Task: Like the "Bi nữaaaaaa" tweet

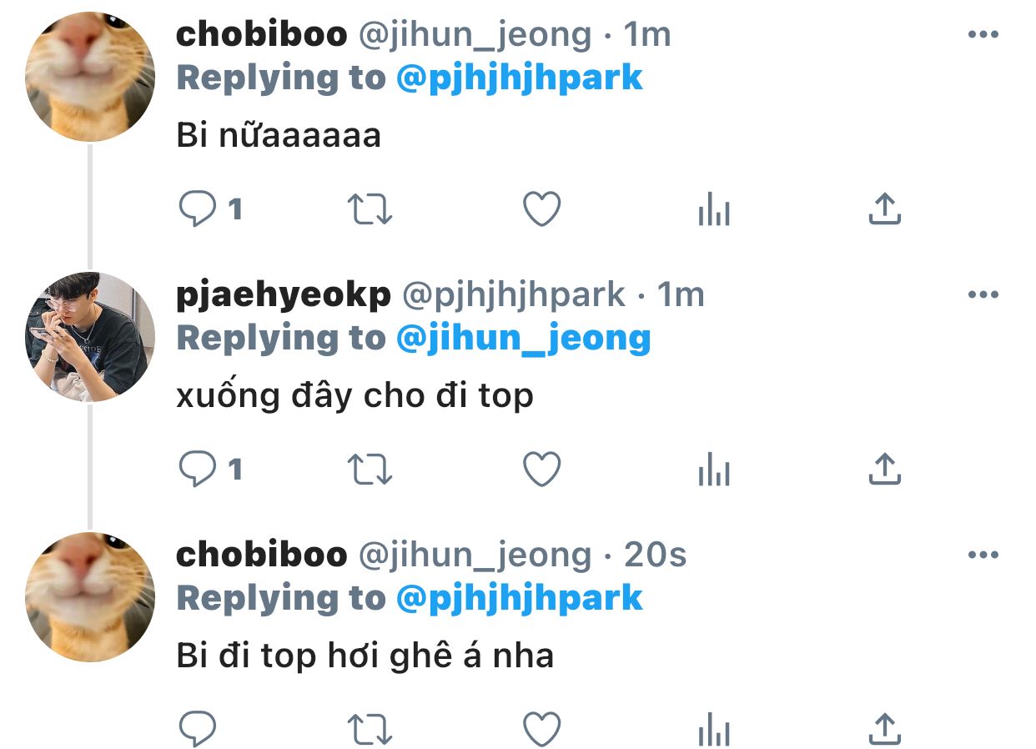Action: [541, 209]
